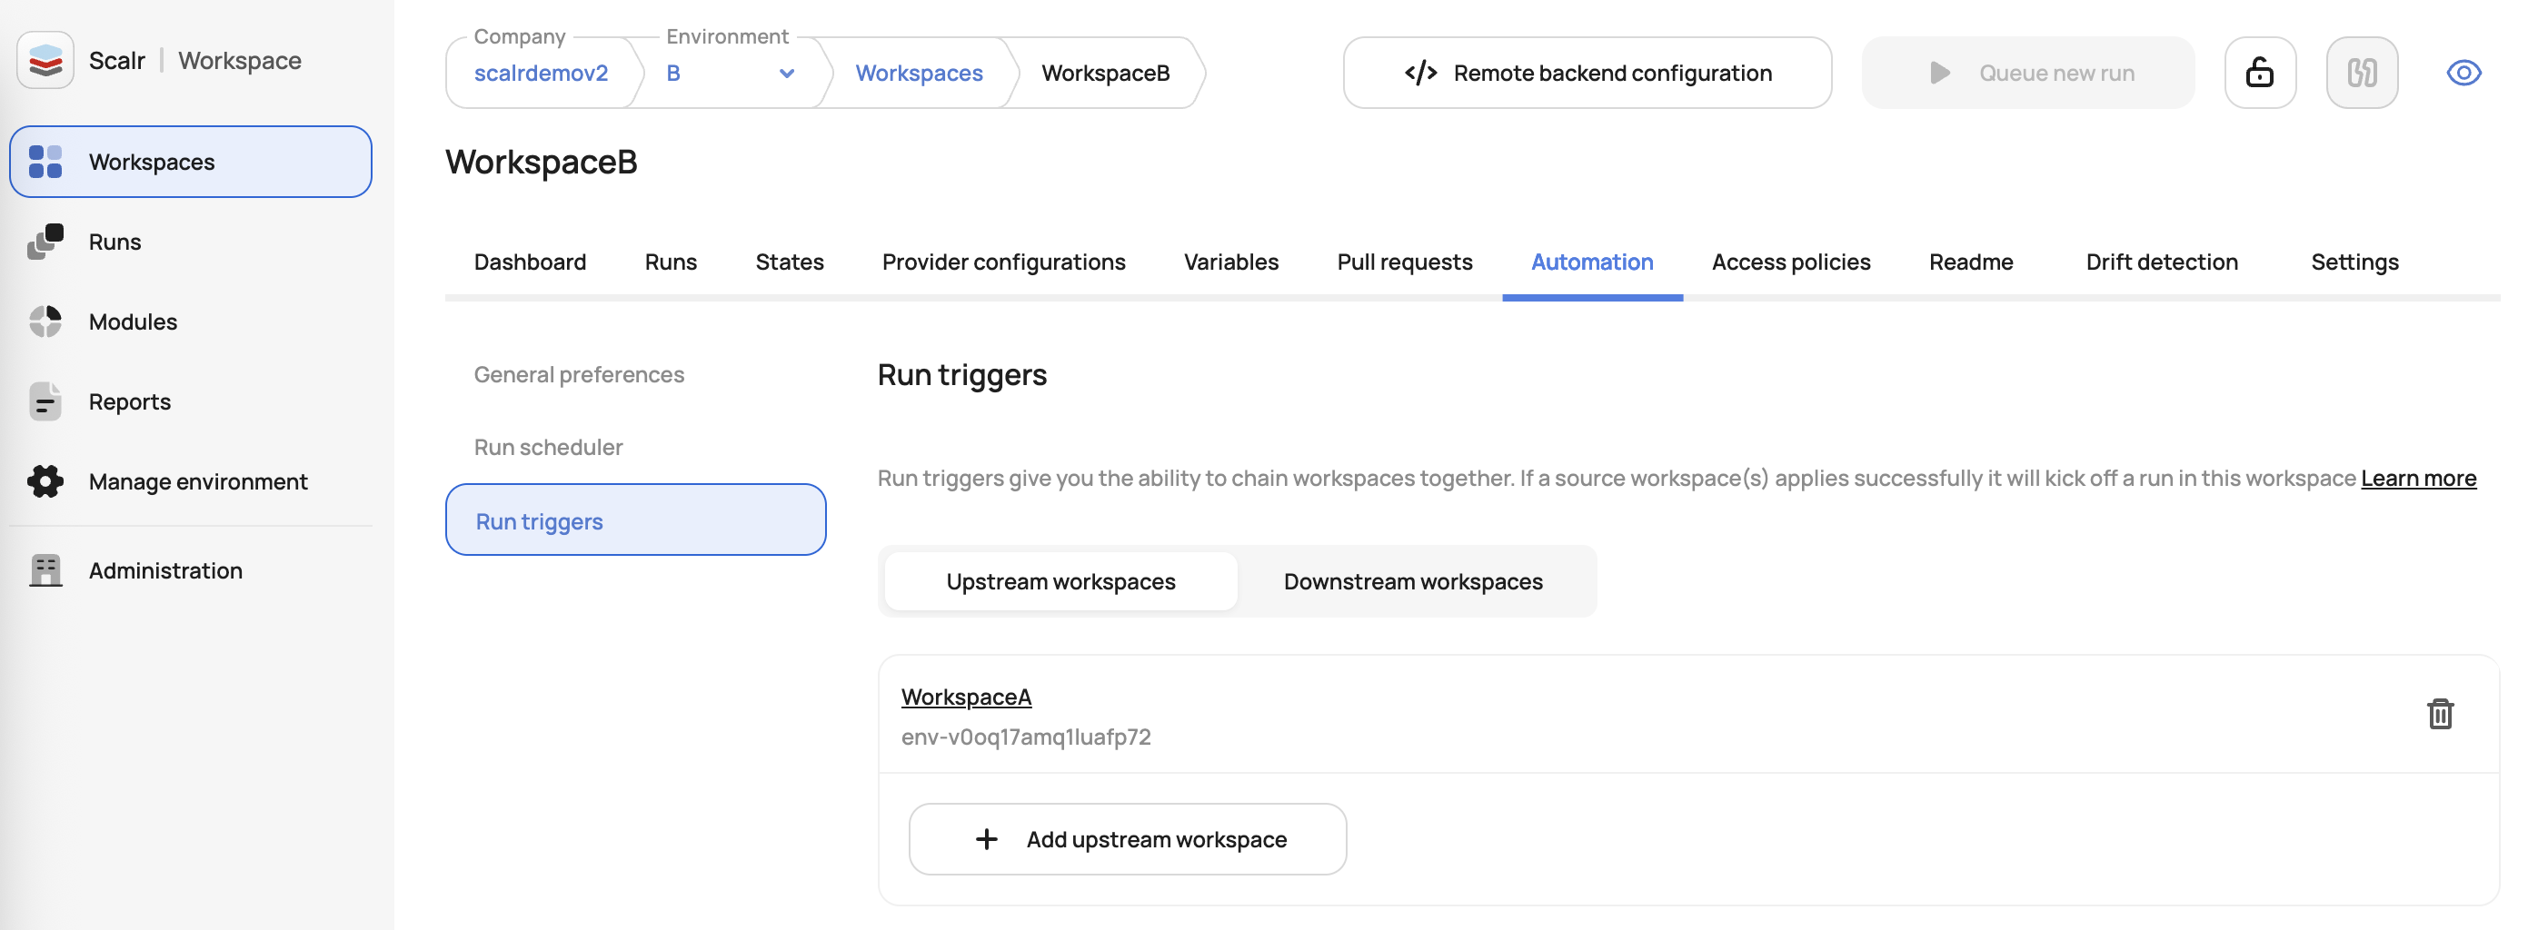
Task: Switch to the Variables tab
Action: (x=1230, y=262)
